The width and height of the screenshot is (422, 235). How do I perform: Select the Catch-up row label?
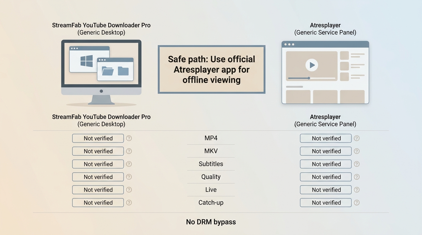point(211,203)
